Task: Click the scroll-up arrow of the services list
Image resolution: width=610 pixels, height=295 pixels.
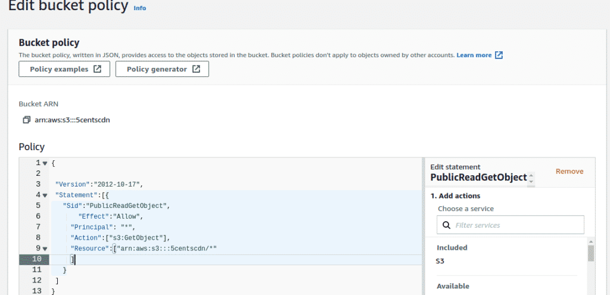Action: [591, 241]
